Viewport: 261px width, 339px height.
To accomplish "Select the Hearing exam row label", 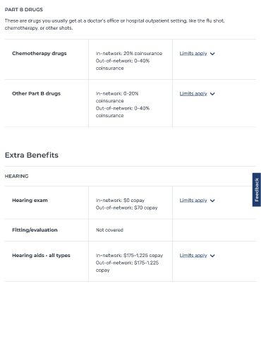I will click(x=30, y=201).
